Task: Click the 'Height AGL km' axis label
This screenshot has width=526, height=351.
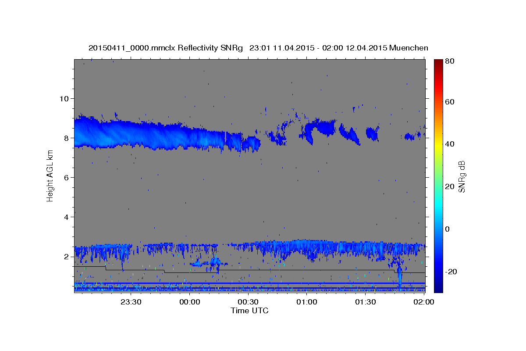Action: click(x=50, y=176)
